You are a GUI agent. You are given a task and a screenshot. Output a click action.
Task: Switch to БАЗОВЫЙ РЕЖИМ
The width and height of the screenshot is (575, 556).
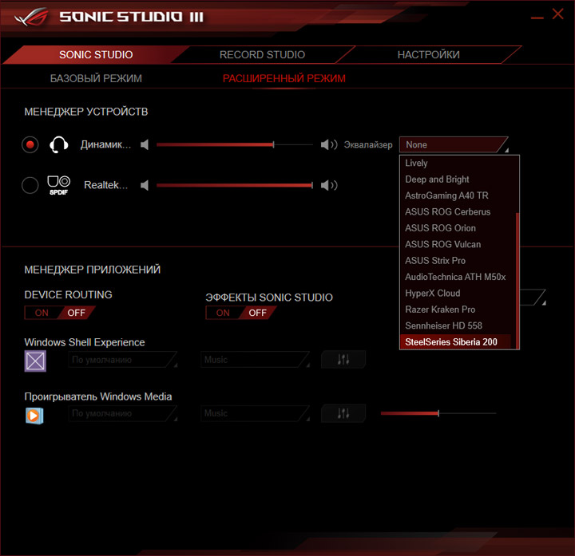pos(96,78)
